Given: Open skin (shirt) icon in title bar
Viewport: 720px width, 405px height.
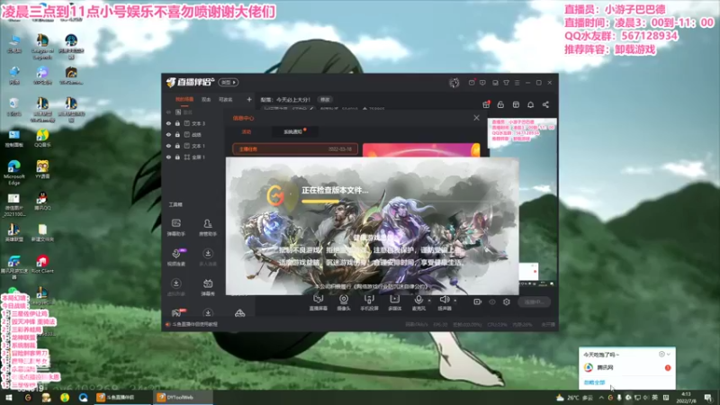Looking at the screenshot, I should coord(506,83).
